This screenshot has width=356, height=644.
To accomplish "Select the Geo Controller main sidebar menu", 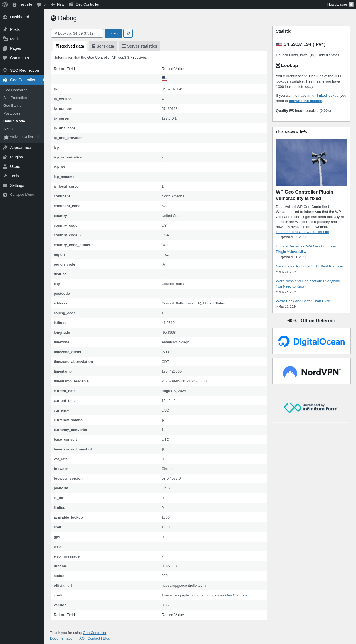I will pos(22,80).
